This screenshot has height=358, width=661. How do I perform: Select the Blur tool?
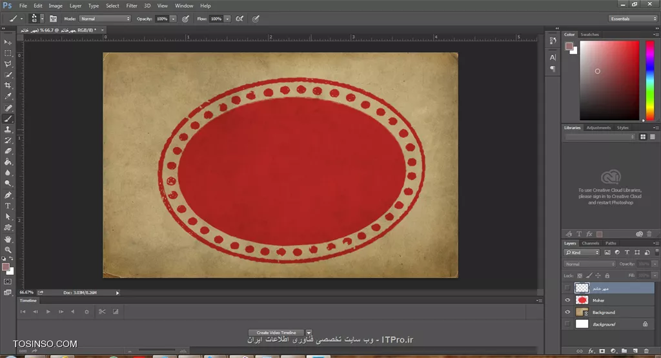pos(8,173)
